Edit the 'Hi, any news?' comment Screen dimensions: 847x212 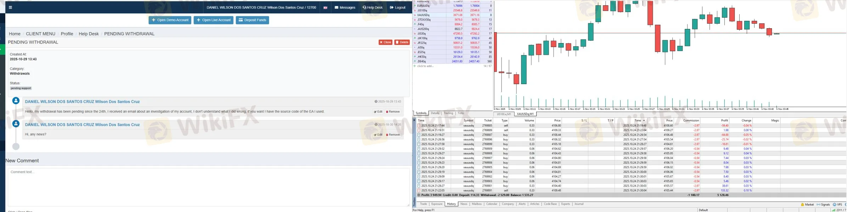coord(378,135)
